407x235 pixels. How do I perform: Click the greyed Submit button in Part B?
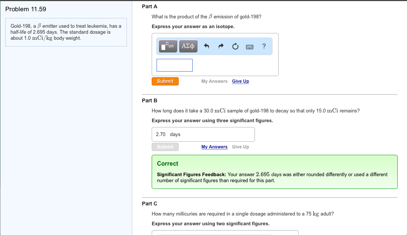[165, 147]
